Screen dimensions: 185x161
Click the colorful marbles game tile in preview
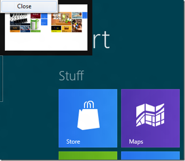click(x=77, y=26)
